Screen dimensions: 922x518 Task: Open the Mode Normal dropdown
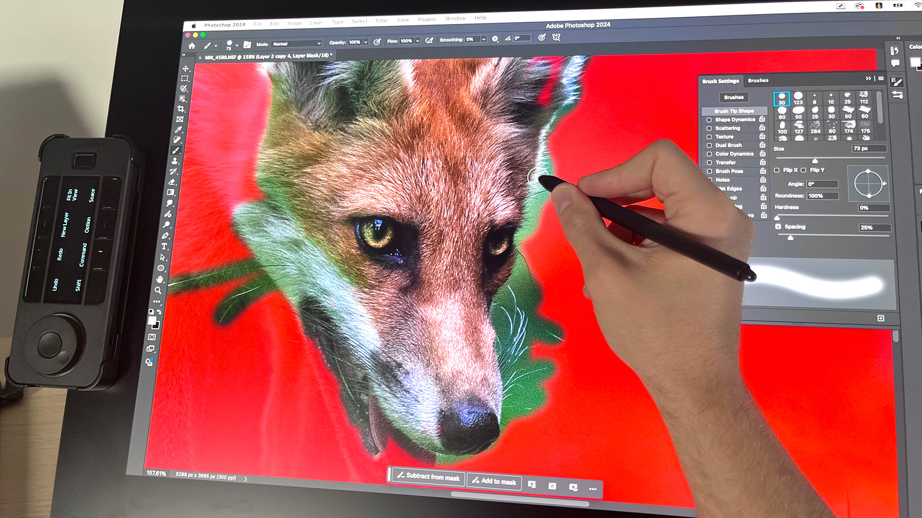pyautogui.click(x=296, y=44)
